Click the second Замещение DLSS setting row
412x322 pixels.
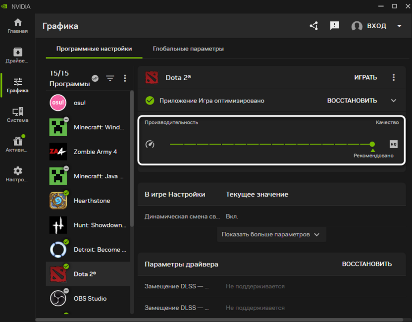(272, 308)
